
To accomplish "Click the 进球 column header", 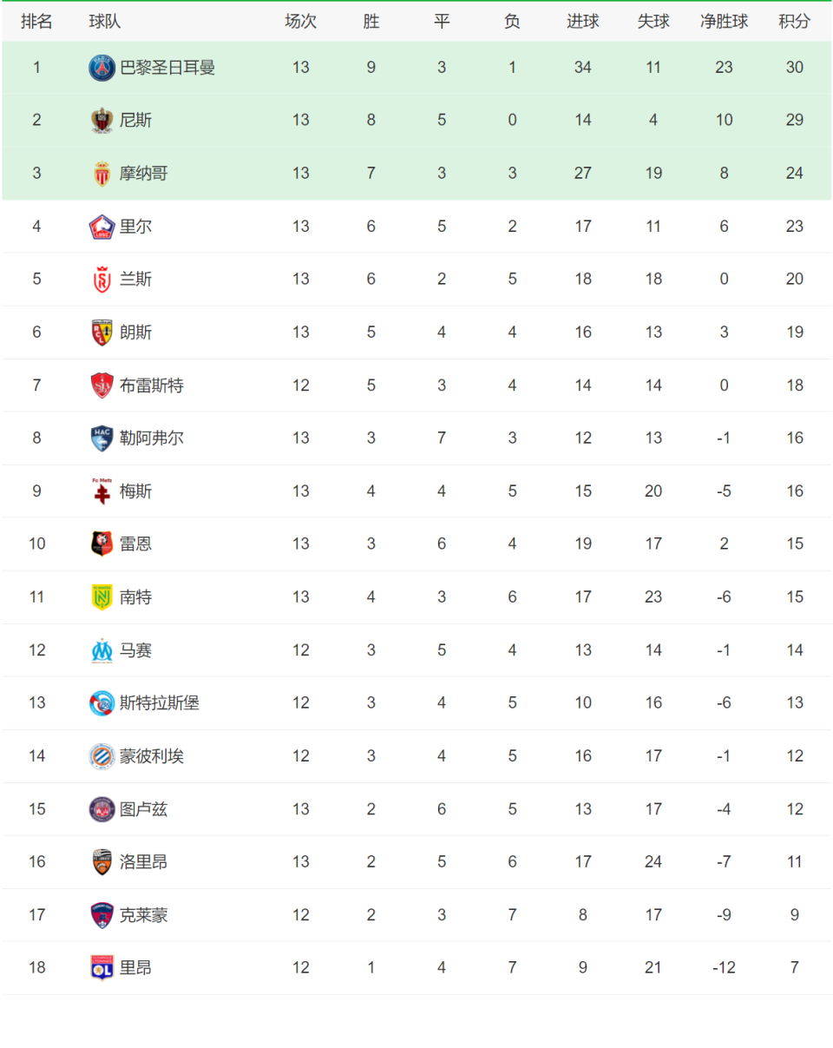I will (x=582, y=22).
